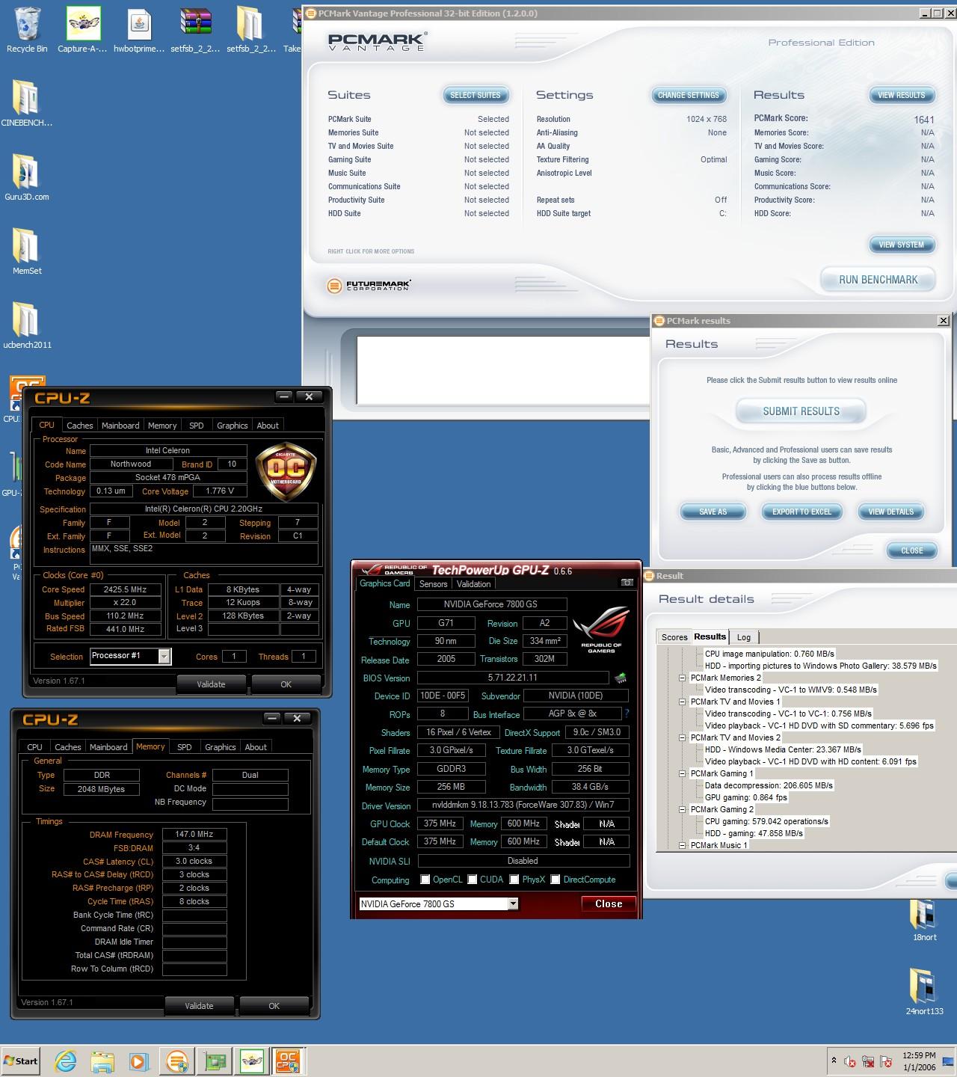Open Log tab in Result details
This screenshot has width=957, height=1077.
pos(744,637)
